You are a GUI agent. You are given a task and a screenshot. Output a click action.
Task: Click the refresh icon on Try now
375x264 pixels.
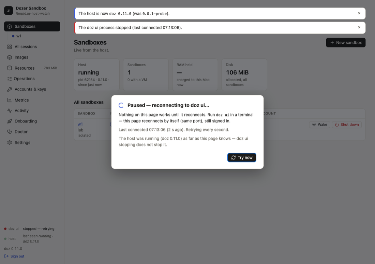[234, 158]
